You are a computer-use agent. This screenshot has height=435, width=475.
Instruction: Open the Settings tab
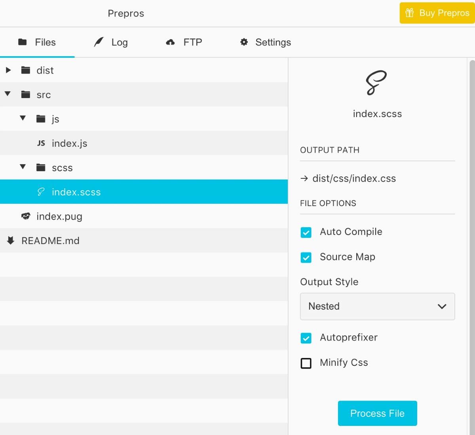coord(266,42)
